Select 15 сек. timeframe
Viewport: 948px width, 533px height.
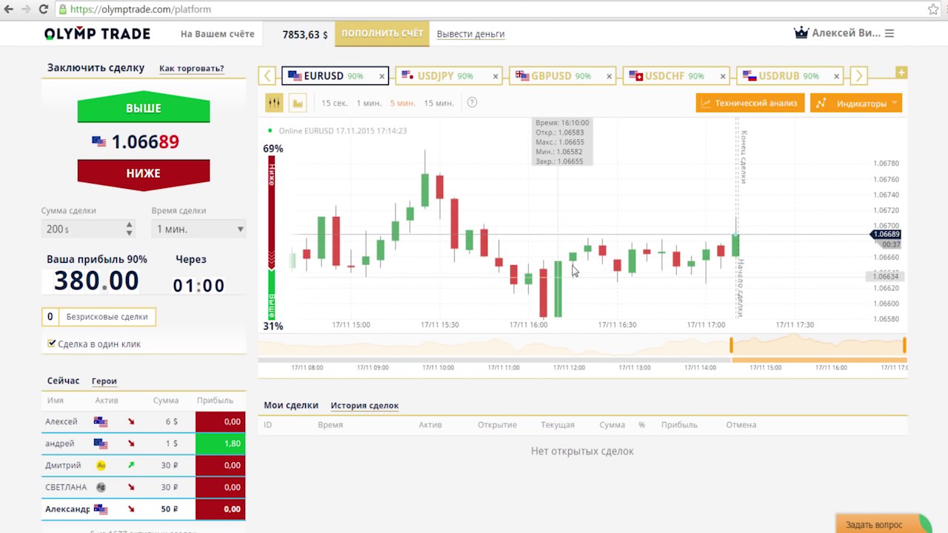coord(335,103)
